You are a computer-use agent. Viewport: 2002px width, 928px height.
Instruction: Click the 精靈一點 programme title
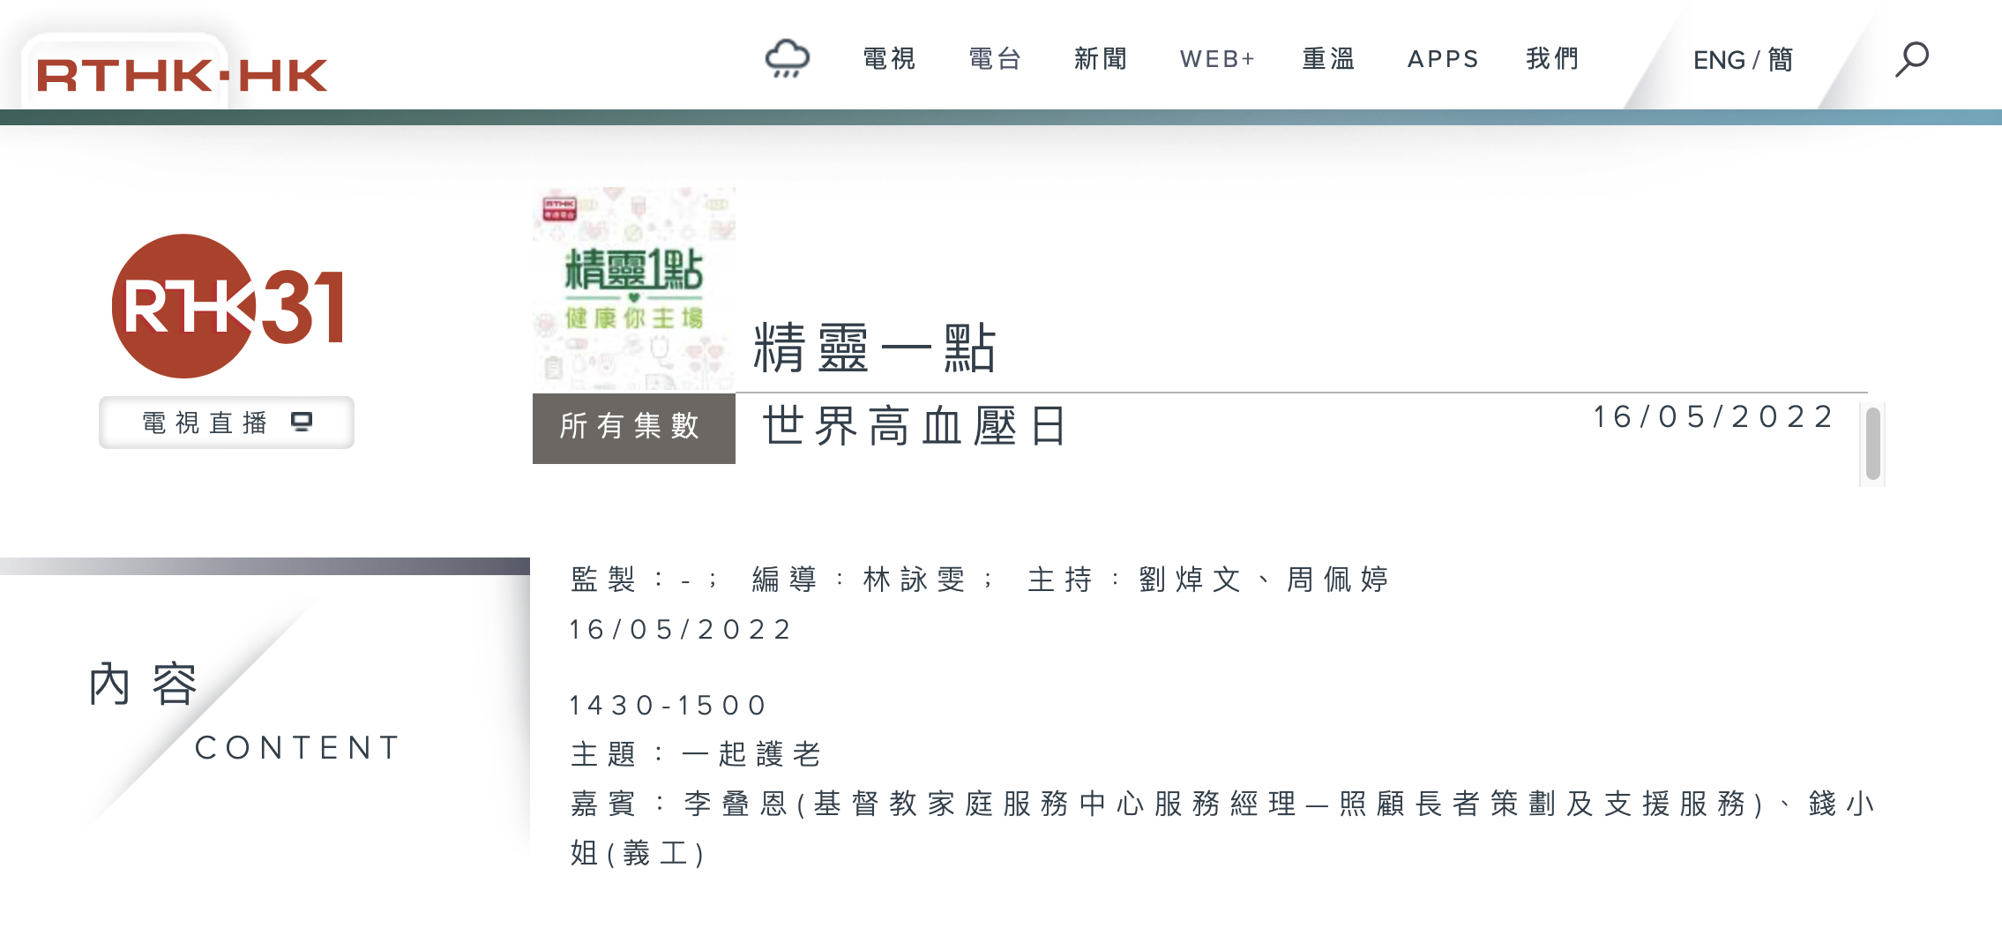875,348
